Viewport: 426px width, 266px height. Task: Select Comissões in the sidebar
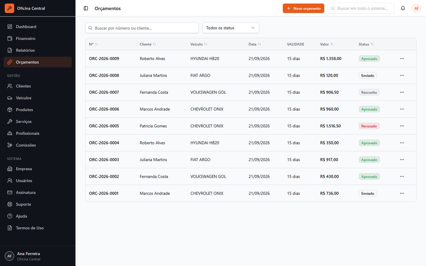tap(38, 145)
